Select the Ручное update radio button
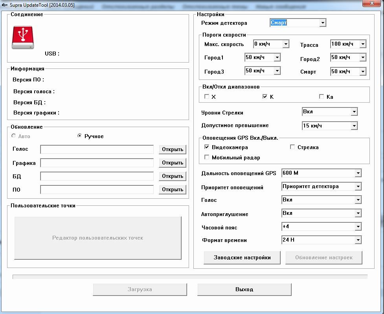Image resolution: width=384 pixels, height=314 pixels. click(80, 136)
